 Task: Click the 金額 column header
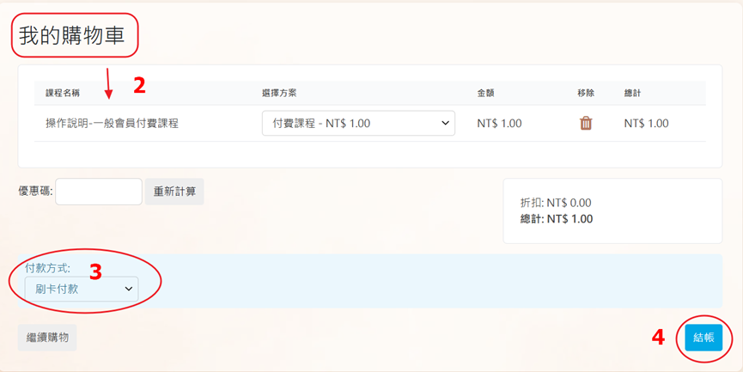485,93
